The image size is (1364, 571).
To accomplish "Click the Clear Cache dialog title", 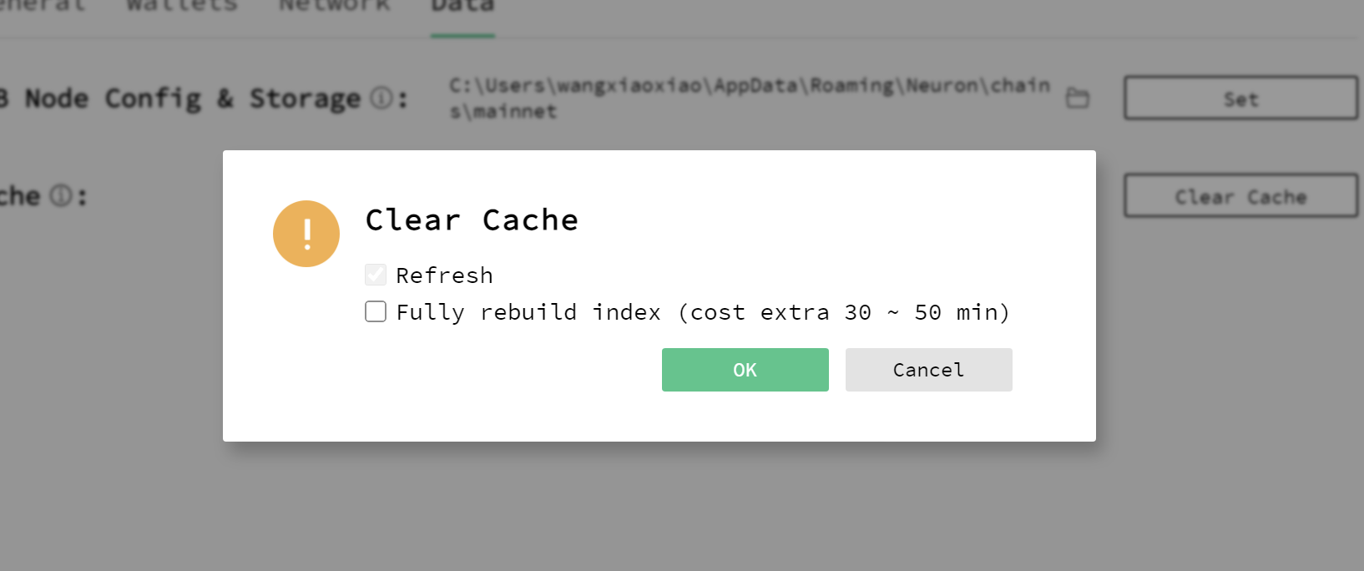I will pos(472,220).
